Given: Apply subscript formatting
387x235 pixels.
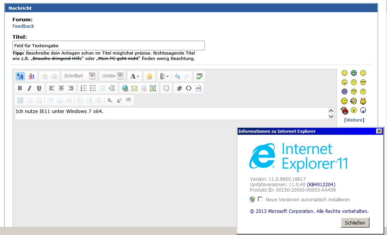Looking at the screenshot, I should point(110,100).
